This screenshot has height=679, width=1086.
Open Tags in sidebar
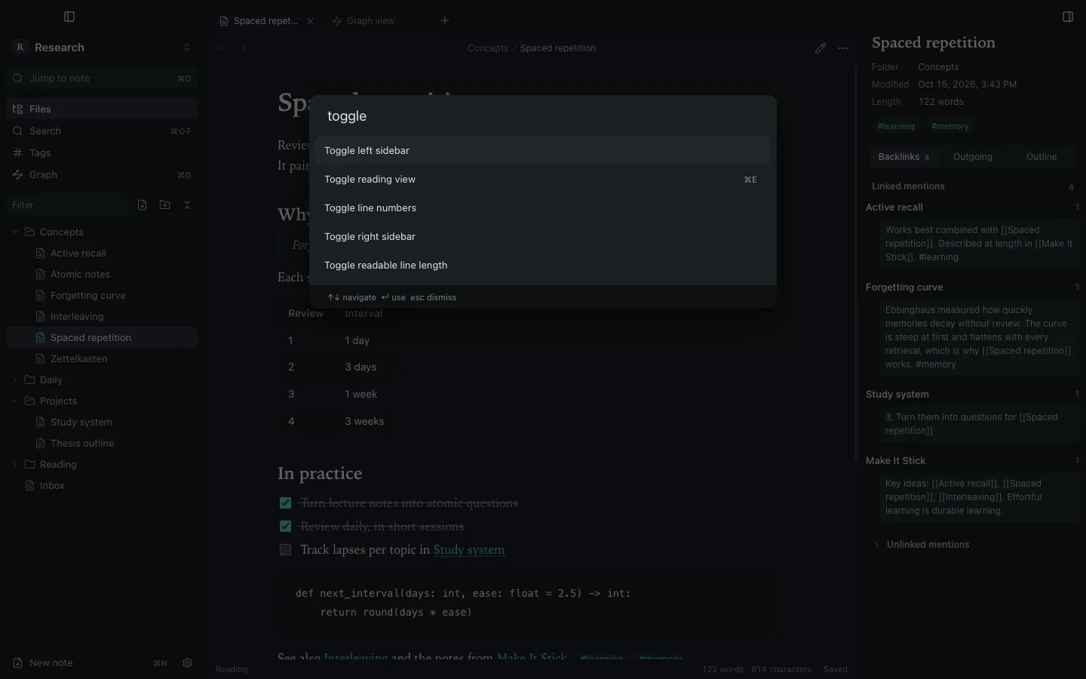click(102, 152)
